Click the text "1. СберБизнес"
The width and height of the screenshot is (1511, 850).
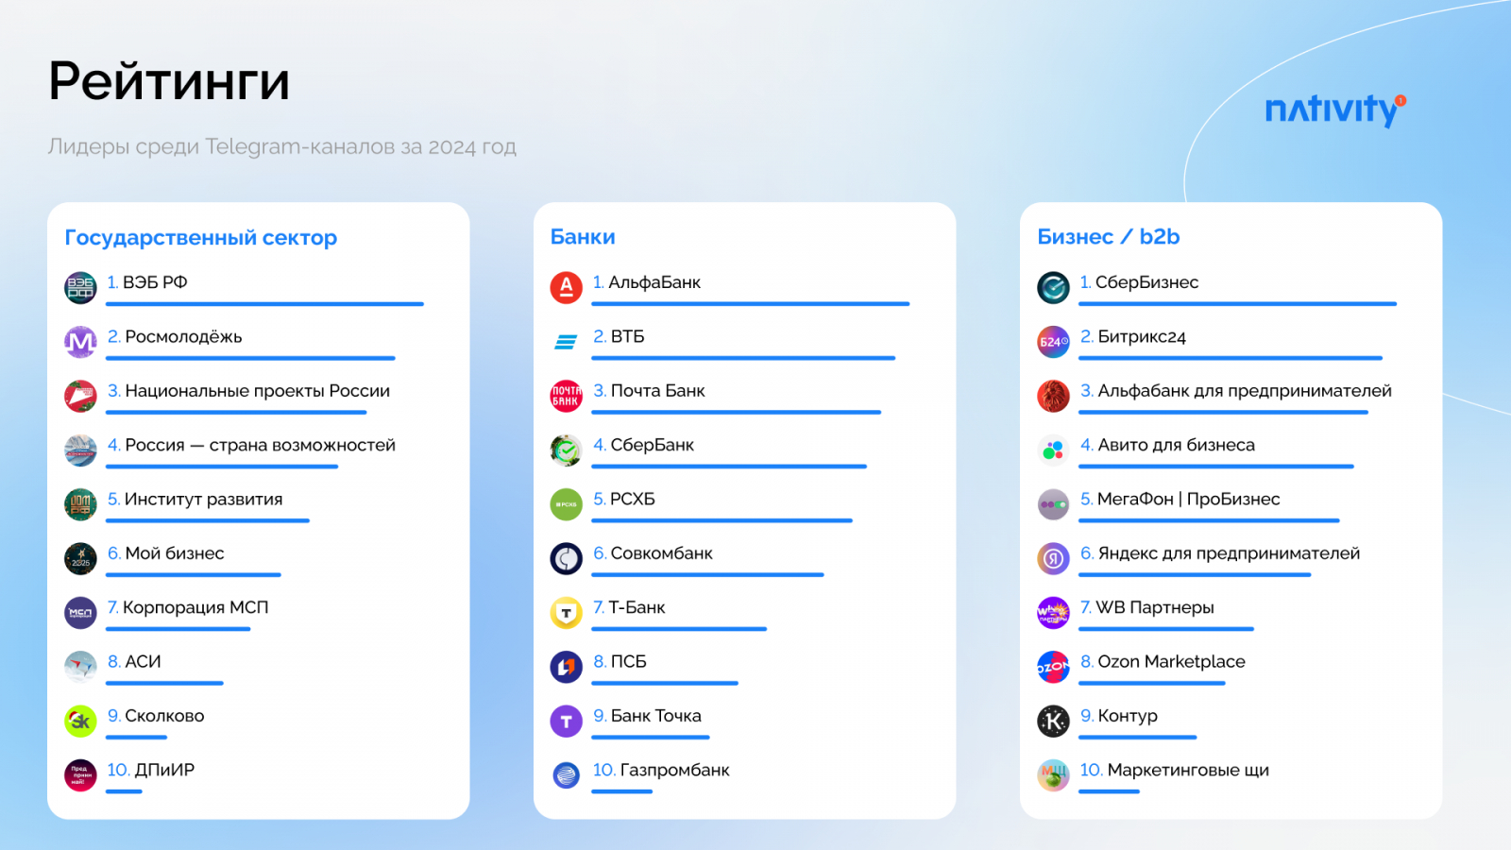point(1139,282)
